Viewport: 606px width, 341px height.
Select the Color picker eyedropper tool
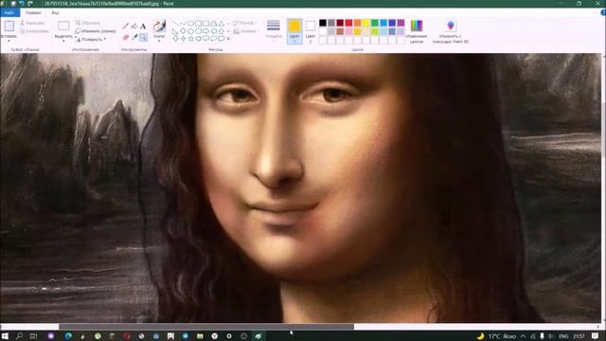[x=134, y=38]
